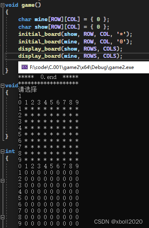Click 'char mine[ROW][COL]' declaration line
The image size is (149, 228).
tap(64, 20)
